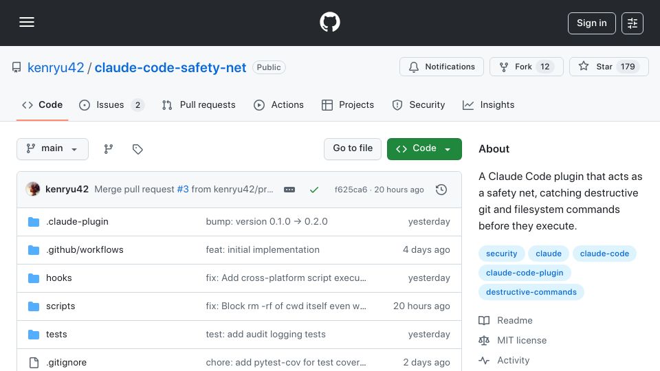Viewport: 660px width, 371px height.
Task: Open commit 'feat: initial implementation'
Action: click(263, 250)
